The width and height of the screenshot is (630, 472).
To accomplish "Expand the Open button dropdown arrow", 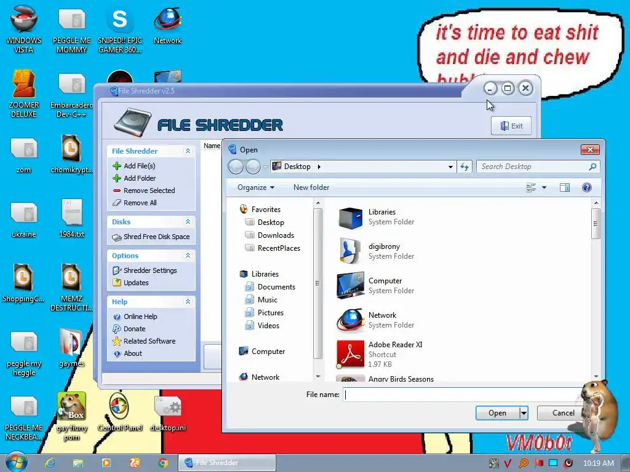I will (x=524, y=413).
